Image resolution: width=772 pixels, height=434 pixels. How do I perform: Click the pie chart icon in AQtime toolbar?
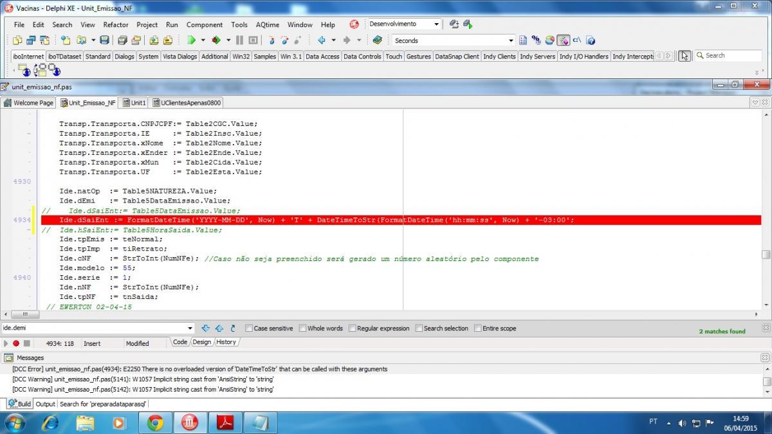(550, 40)
